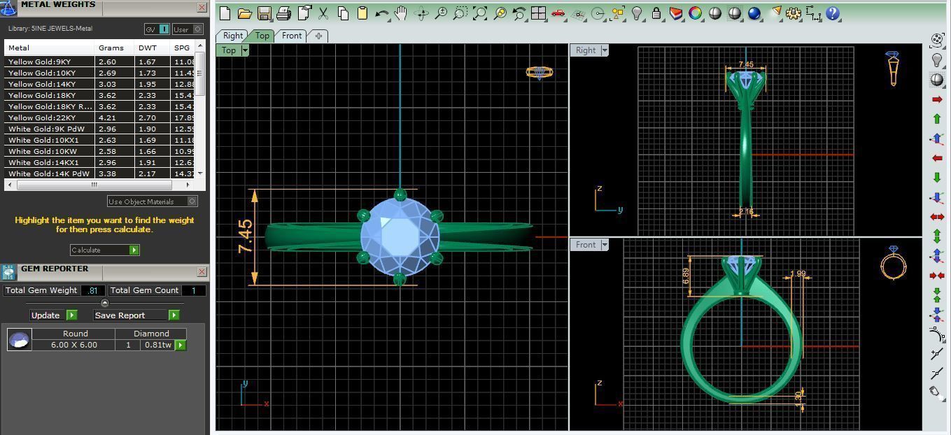Adjust the Gem Reporter slider handle
The height and width of the screenshot is (435, 951).
click(105, 303)
